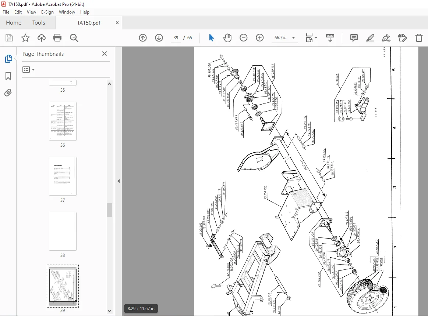Open the Bookmarks sidebar panel
The height and width of the screenshot is (316, 428).
(8, 76)
